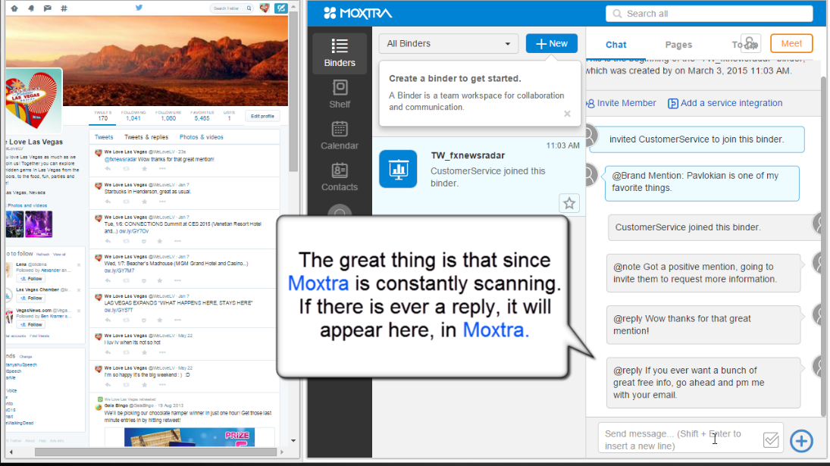Click the scroll-down arrow in Twitter window
This screenshot has height=466, width=830.
click(293, 440)
